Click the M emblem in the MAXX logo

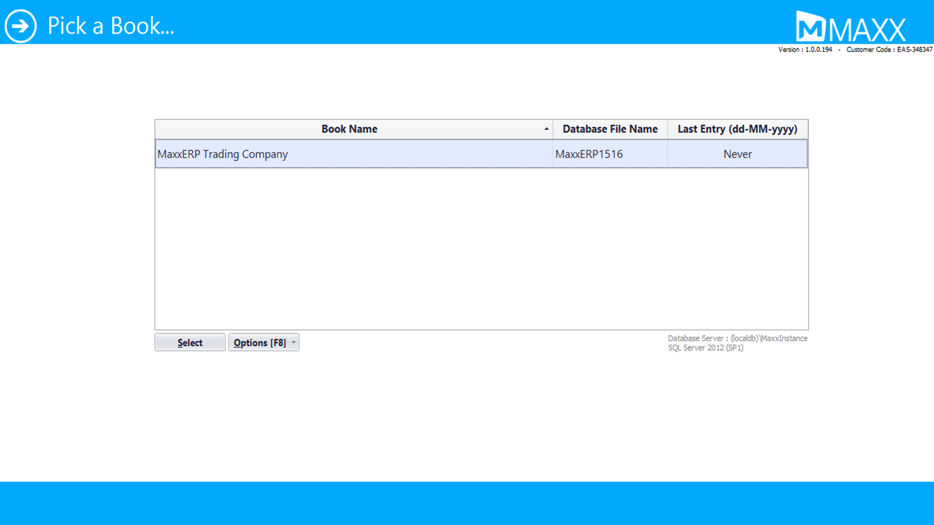click(811, 27)
